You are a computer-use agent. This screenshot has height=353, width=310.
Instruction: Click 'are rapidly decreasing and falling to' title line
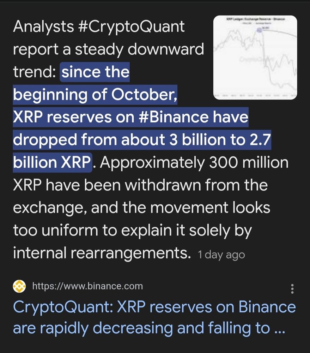(x=149, y=328)
